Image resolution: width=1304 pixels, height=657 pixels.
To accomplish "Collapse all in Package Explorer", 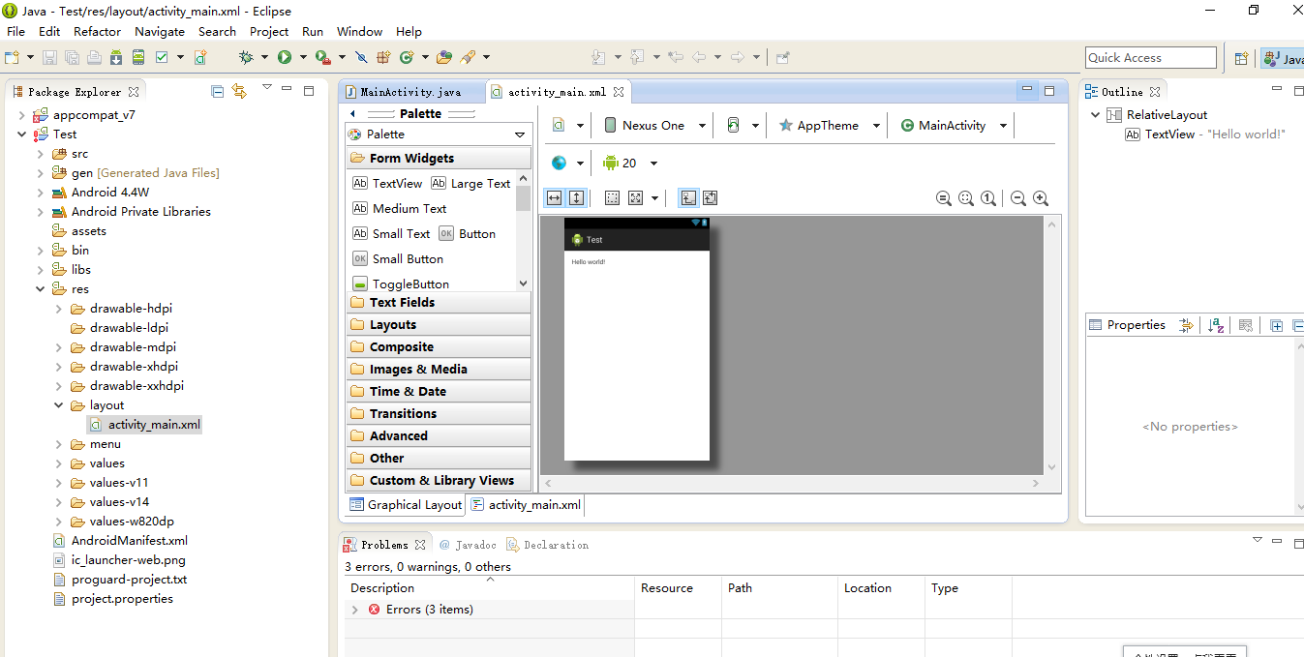I will 218,92.
